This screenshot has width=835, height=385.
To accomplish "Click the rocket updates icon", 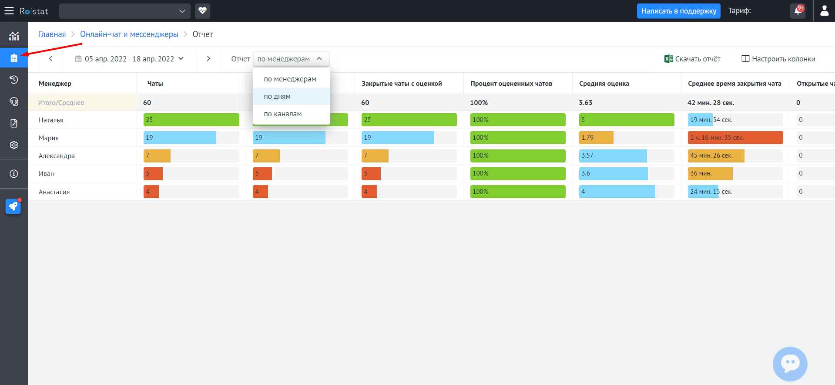I will coord(13,206).
